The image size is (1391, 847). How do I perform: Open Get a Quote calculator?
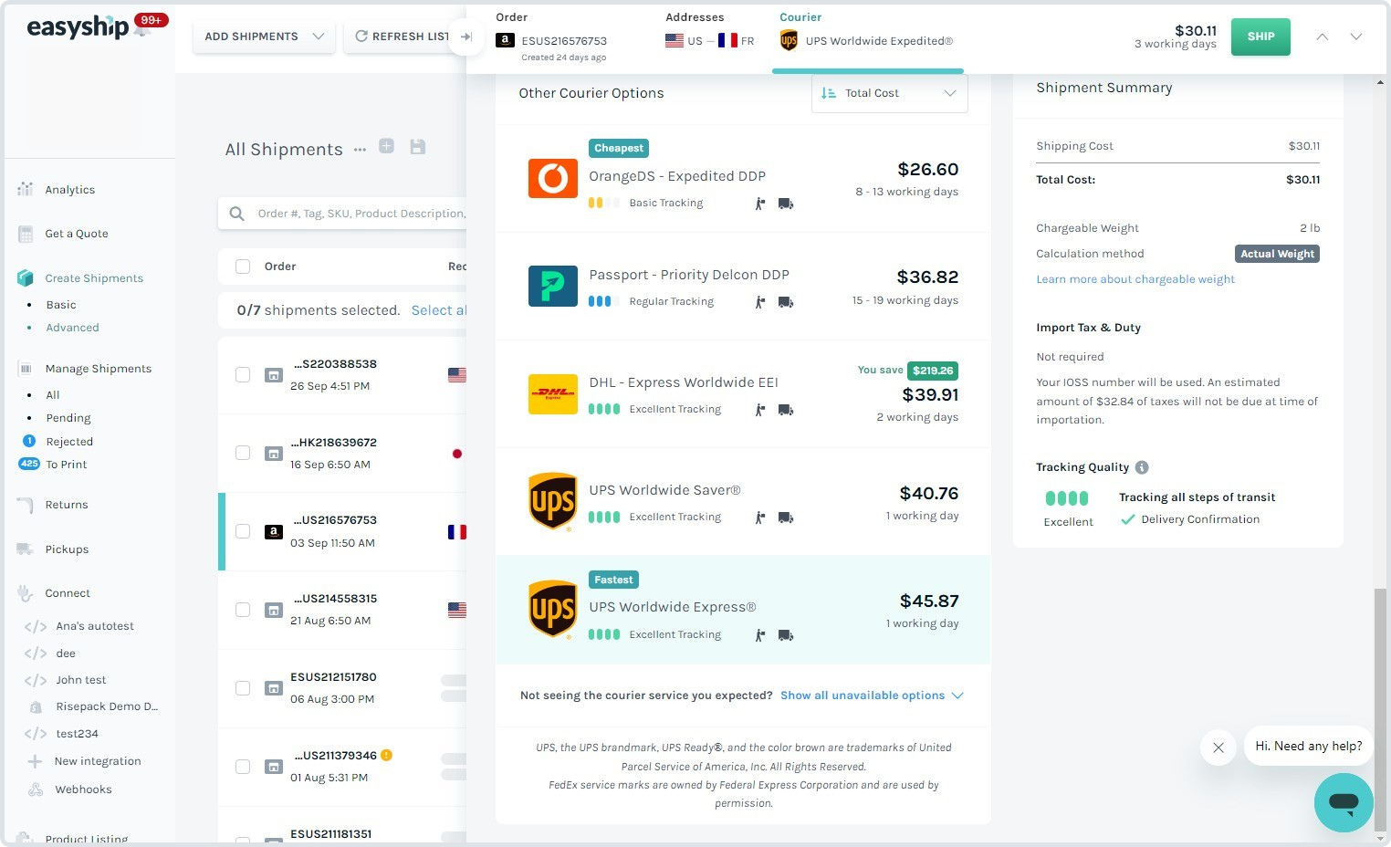(77, 234)
